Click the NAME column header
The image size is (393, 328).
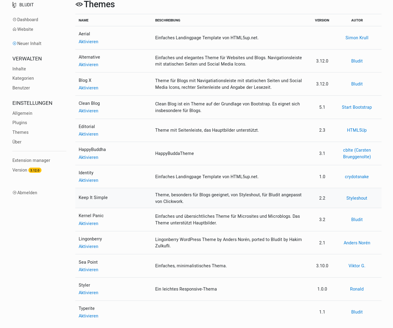(84, 20)
